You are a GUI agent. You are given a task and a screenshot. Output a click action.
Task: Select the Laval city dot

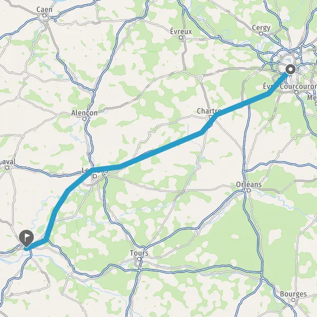pyautogui.click(x=7, y=167)
